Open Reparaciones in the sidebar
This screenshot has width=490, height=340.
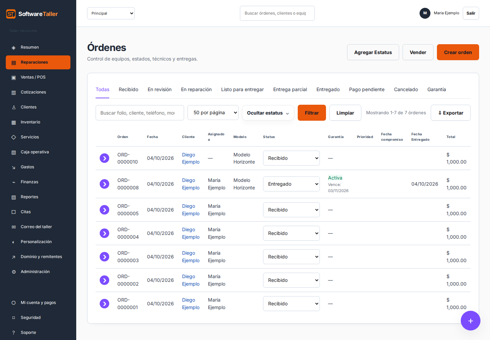(38, 62)
